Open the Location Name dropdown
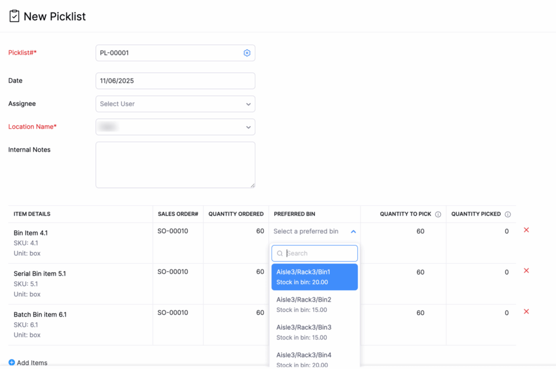The height and width of the screenshot is (369, 556). tap(175, 127)
